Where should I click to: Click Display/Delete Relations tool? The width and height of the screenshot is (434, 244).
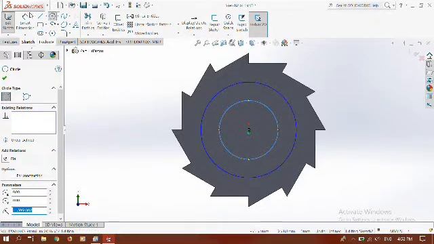pyautogui.click(x=194, y=23)
